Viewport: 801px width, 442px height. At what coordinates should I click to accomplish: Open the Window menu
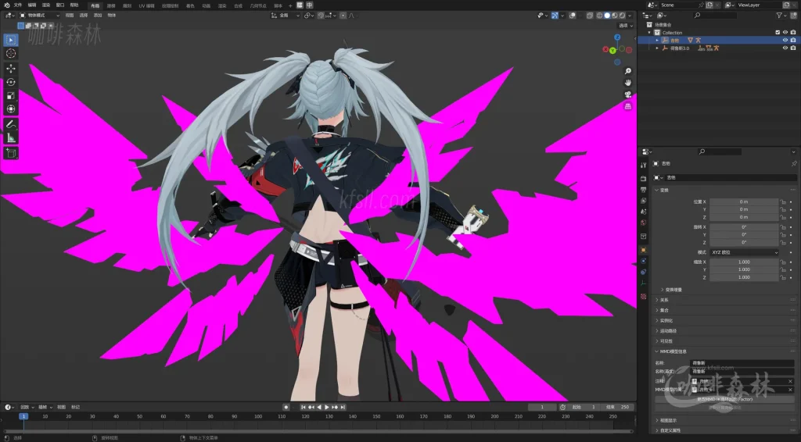pos(60,5)
